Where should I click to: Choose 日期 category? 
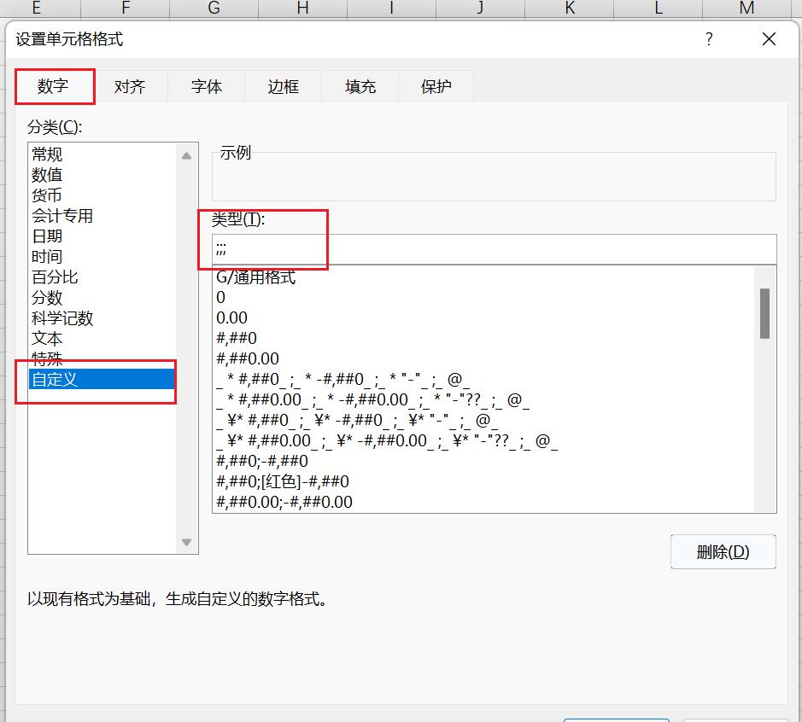coord(102,236)
